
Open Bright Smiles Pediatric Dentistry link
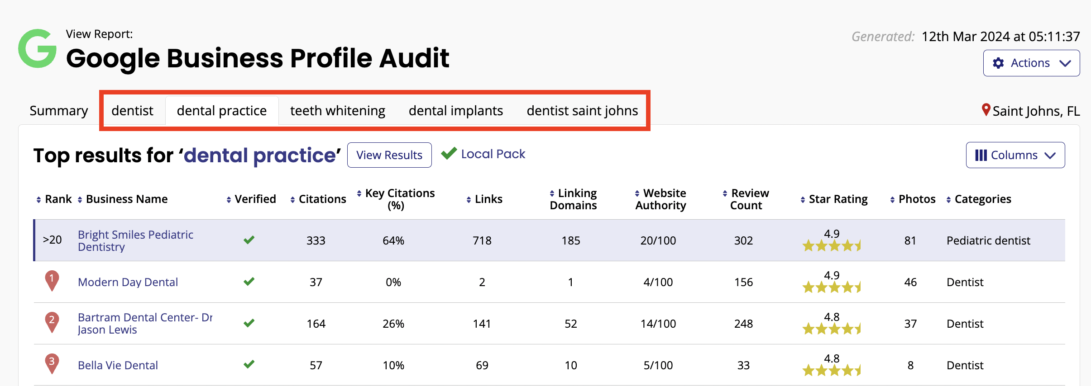135,240
